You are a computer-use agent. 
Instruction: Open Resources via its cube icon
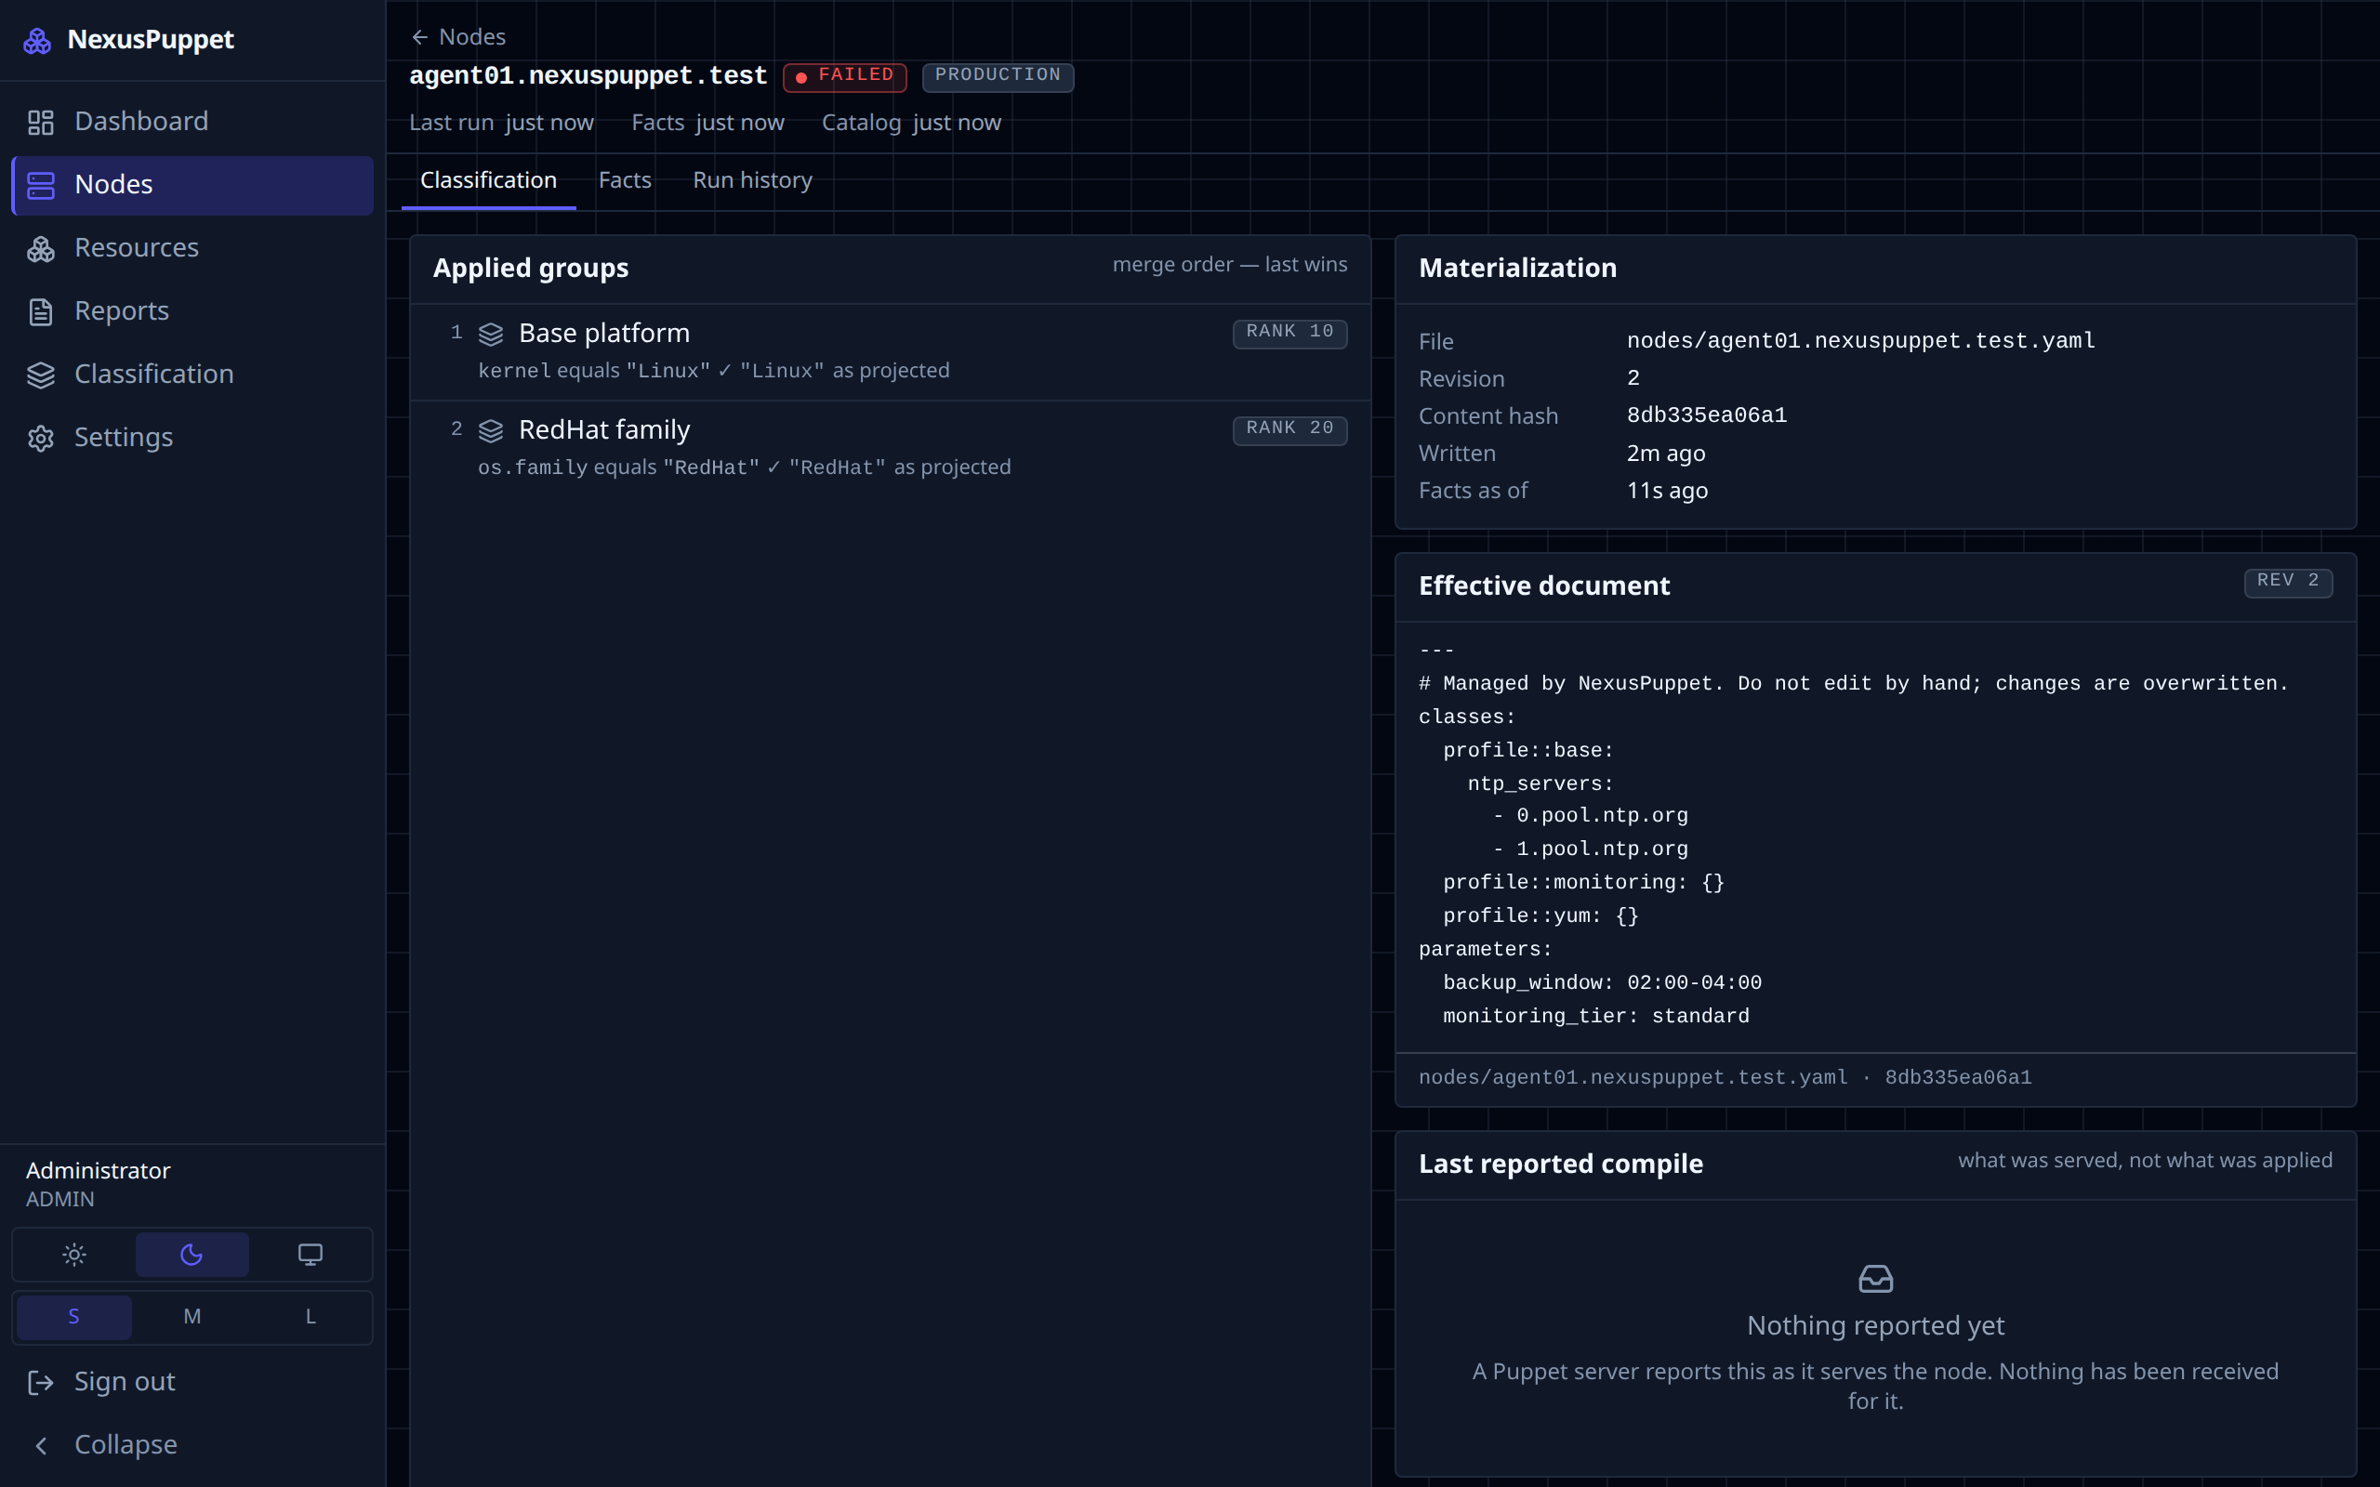click(x=40, y=249)
